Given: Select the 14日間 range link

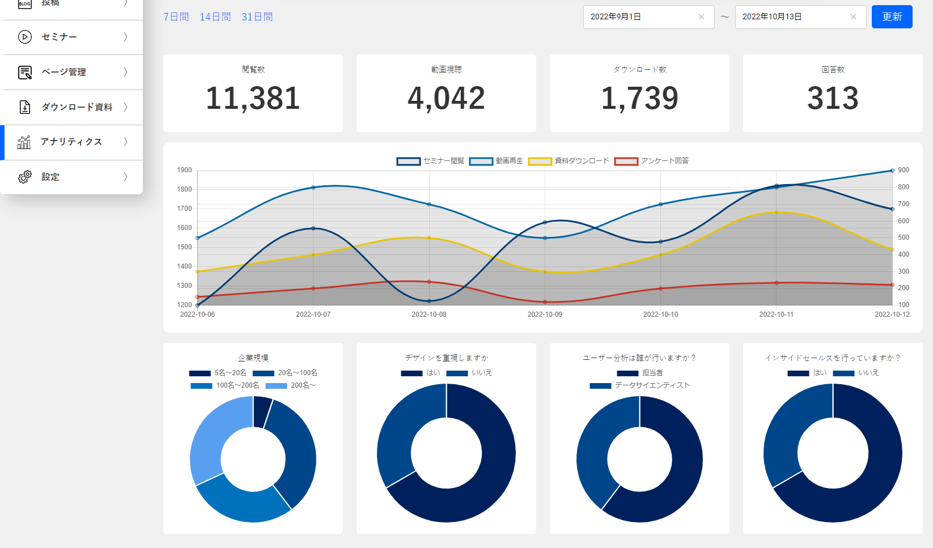Looking at the screenshot, I should (215, 17).
